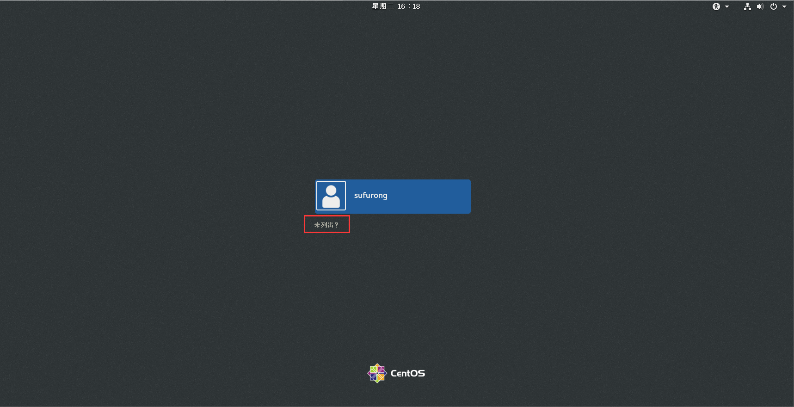Open the clock menu in top bar
The image size is (794, 407).
click(396, 6)
